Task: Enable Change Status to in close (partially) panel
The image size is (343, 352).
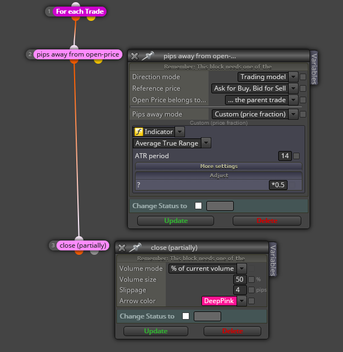Action: click(185, 316)
